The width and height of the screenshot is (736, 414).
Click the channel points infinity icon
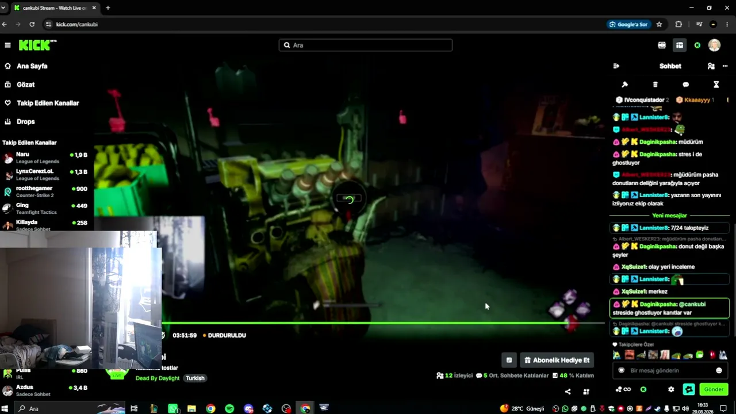[623, 389]
